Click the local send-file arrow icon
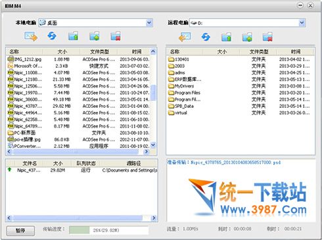322x240 pixels. [31, 36]
